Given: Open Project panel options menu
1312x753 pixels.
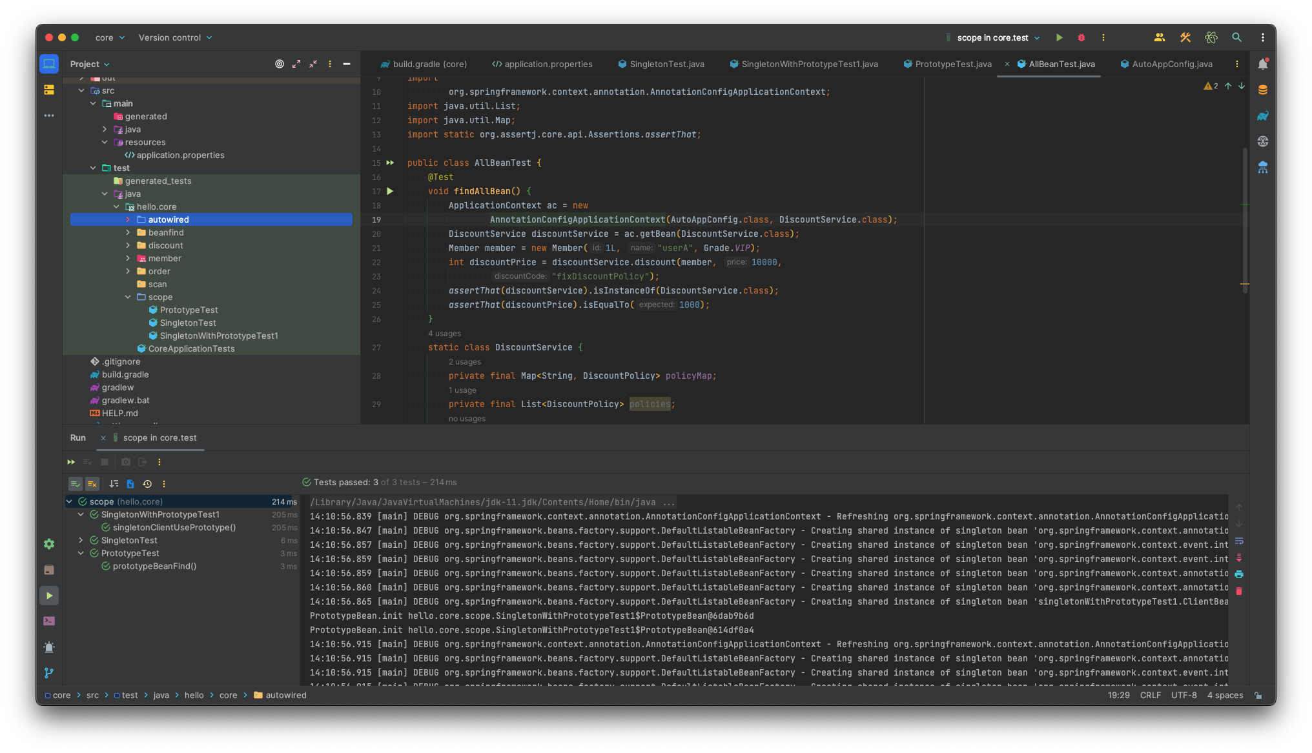Looking at the screenshot, I should [330, 64].
